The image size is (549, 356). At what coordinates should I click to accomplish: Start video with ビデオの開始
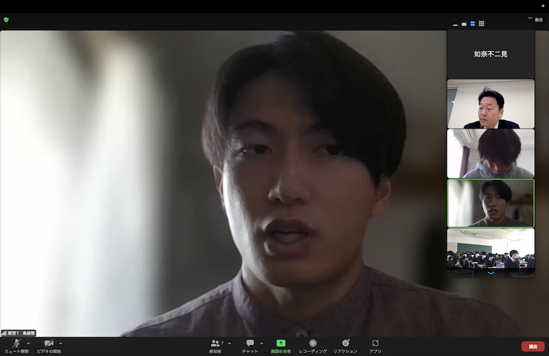49,346
